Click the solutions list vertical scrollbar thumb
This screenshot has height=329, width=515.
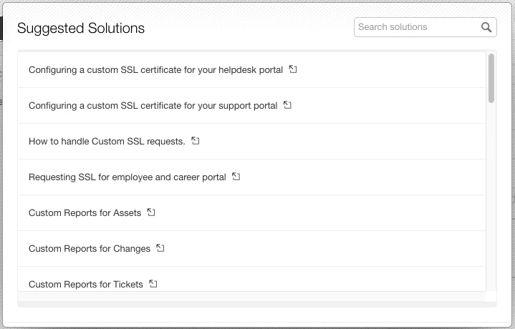(x=491, y=79)
